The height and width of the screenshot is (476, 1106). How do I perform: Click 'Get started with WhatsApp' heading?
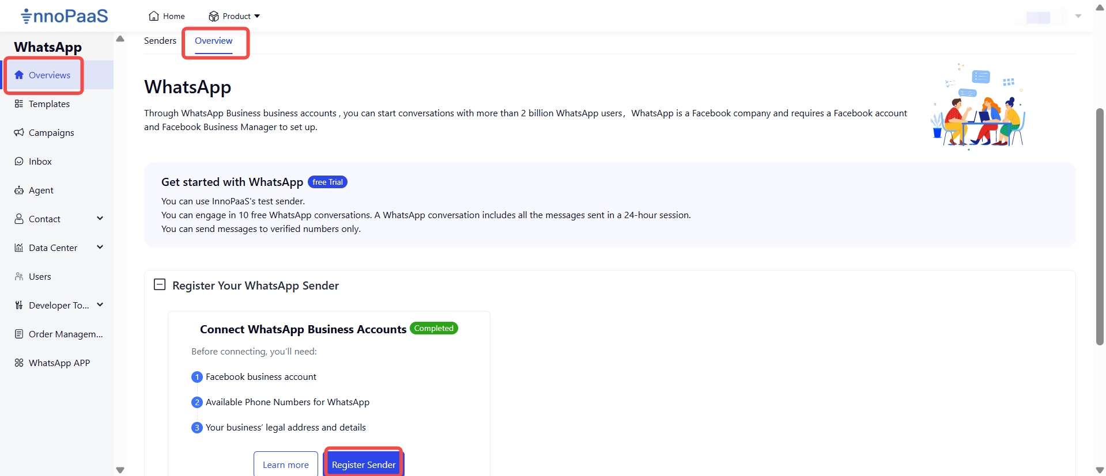click(x=232, y=182)
